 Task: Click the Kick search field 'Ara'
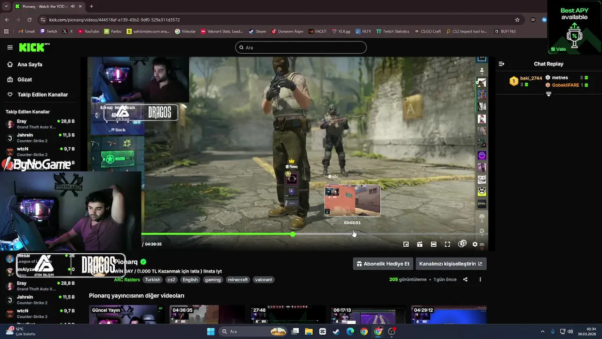(x=301, y=48)
